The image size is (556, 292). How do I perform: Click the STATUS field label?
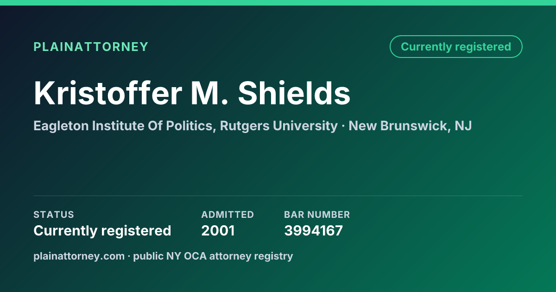pos(54,215)
